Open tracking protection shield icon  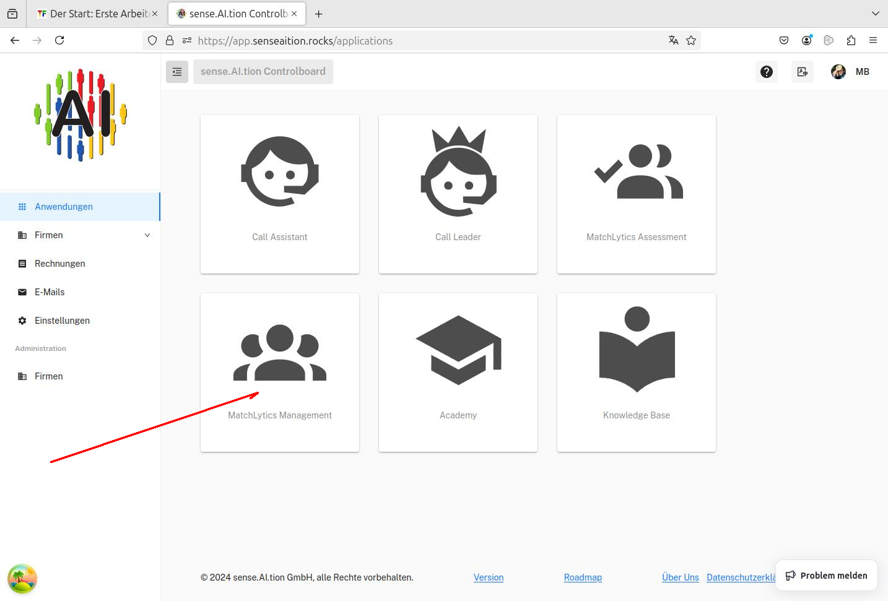pos(152,40)
